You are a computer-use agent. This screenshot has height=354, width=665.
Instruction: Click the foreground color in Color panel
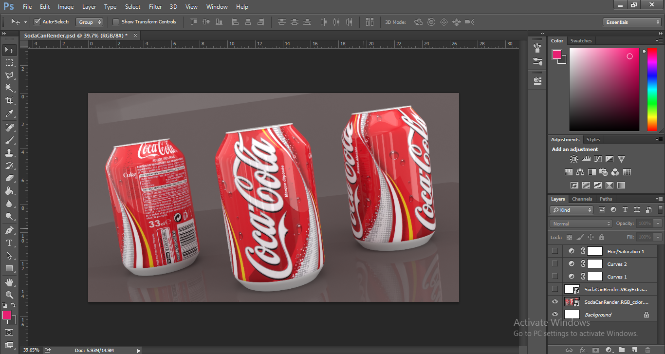point(556,55)
